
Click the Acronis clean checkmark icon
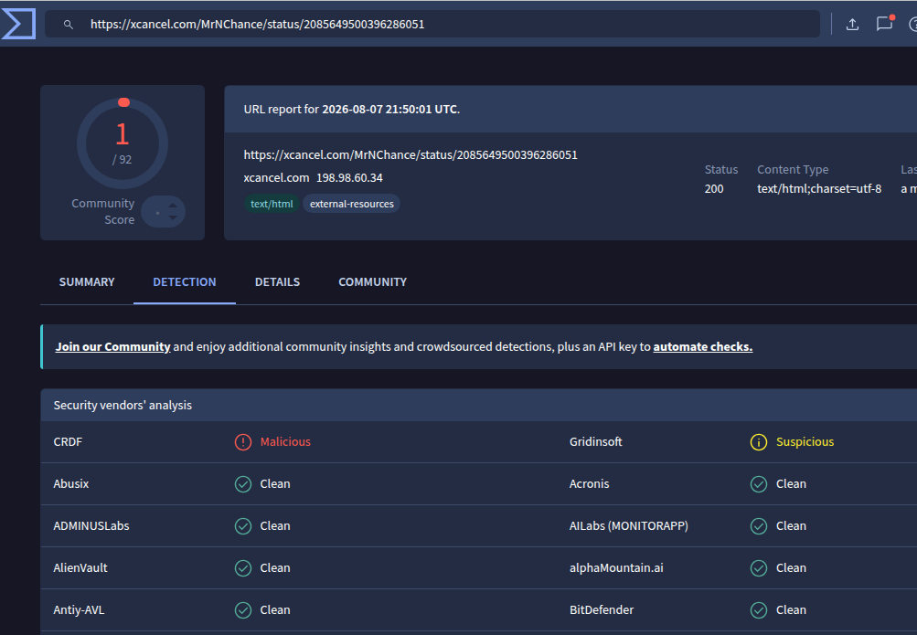point(759,484)
